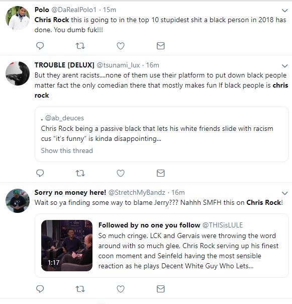
Task: Share @tsunami_lux tweet by message icon
Action: (x=160, y=173)
